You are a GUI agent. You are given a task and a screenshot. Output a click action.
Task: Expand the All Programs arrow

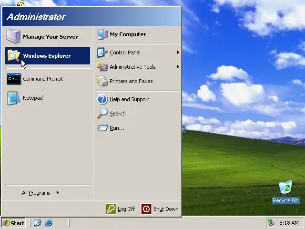click(58, 193)
